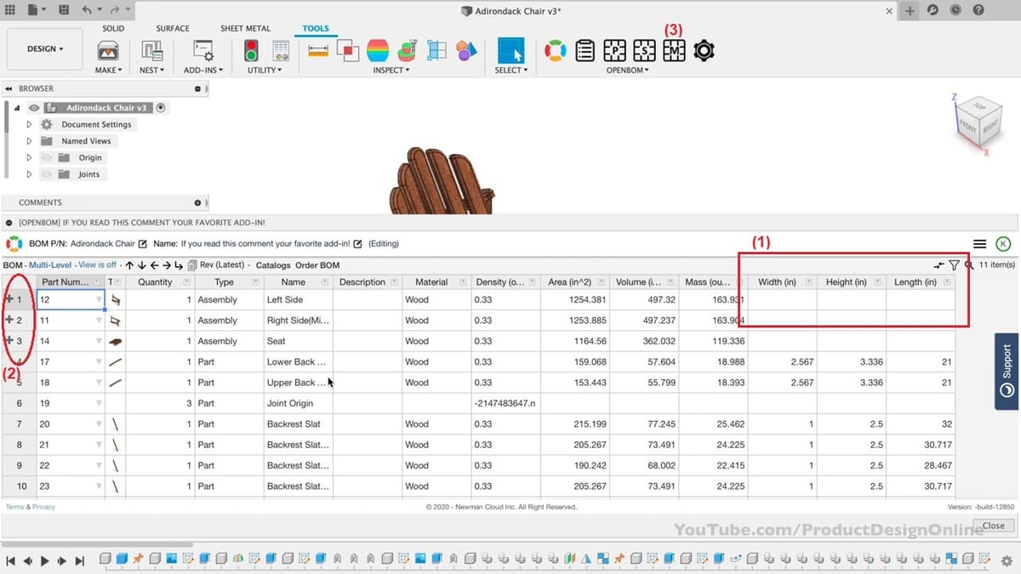
Task: Expand the Named Views tree node
Action: point(29,141)
